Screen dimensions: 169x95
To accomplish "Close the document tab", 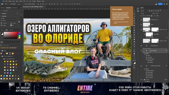I will click(45, 7).
